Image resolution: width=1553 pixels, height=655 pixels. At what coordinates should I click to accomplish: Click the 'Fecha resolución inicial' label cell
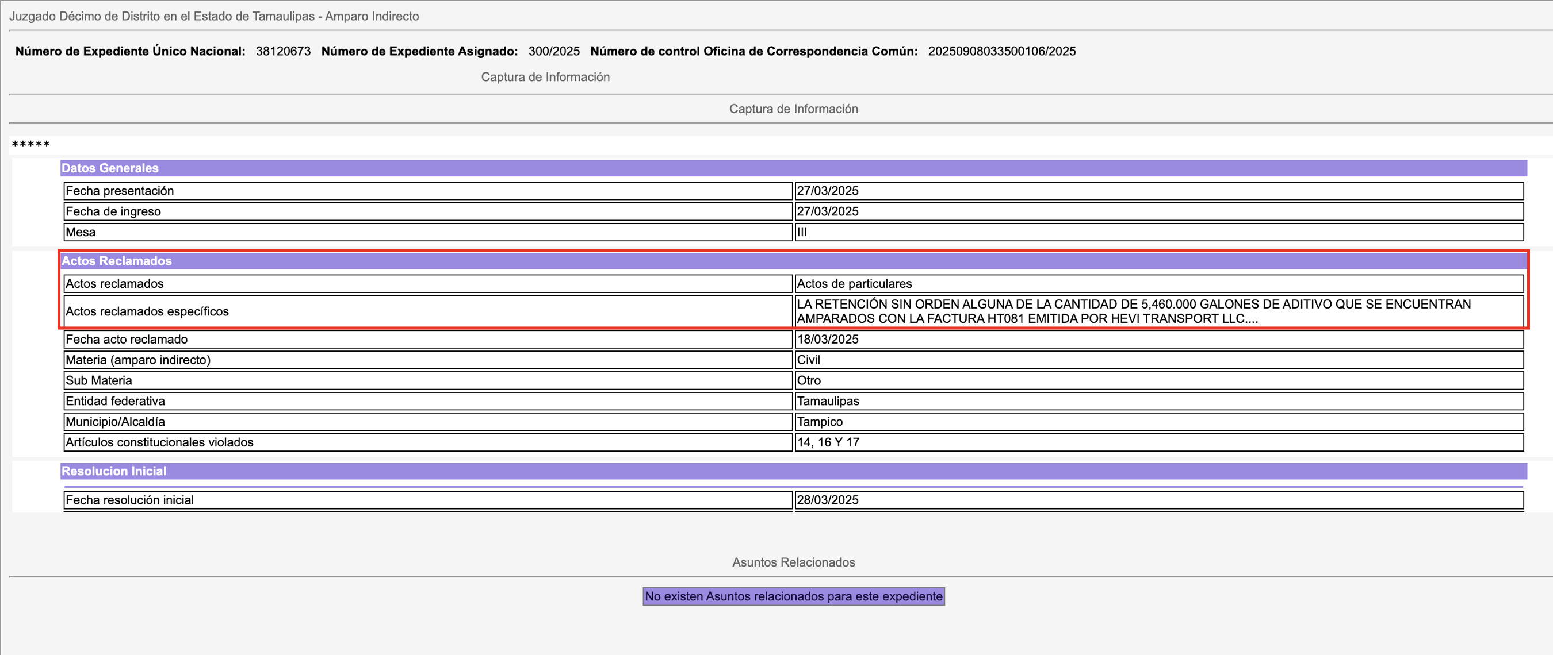[x=428, y=500]
